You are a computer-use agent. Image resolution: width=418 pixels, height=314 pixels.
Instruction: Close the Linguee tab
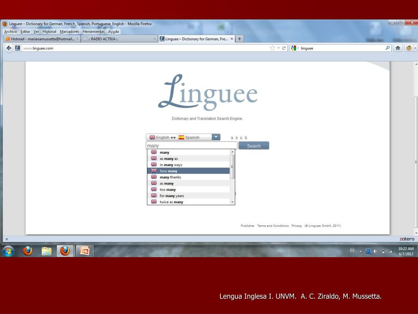pyautogui.click(x=232, y=39)
